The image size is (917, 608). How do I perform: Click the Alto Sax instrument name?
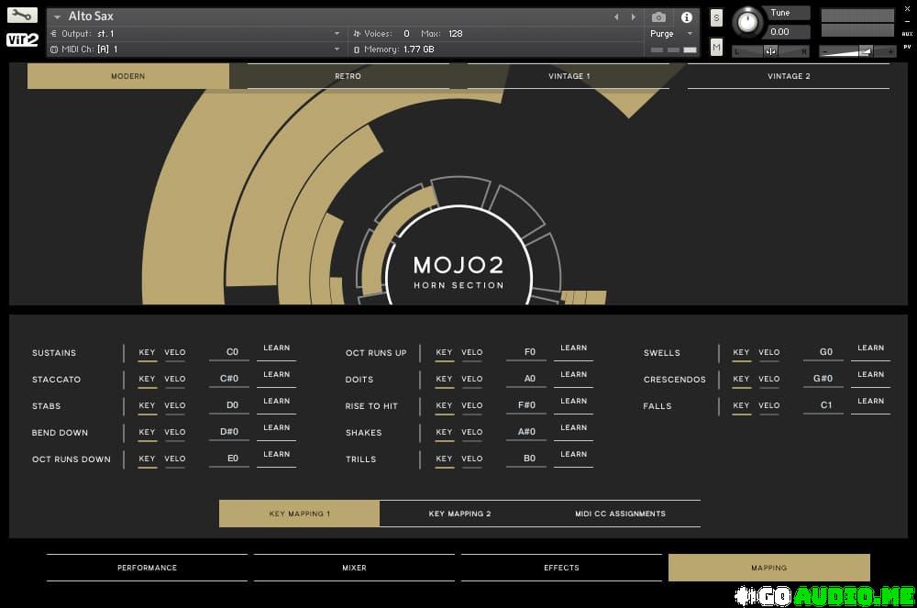pyautogui.click(x=91, y=17)
